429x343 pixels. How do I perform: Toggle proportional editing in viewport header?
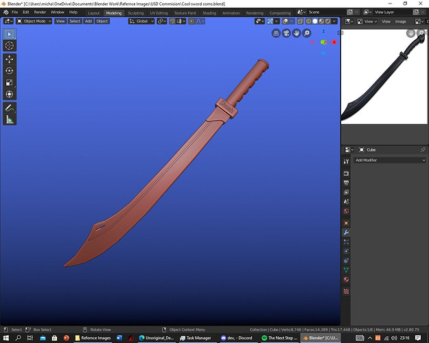click(x=192, y=21)
